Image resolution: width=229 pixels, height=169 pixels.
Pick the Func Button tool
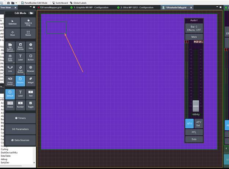click(20, 69)
